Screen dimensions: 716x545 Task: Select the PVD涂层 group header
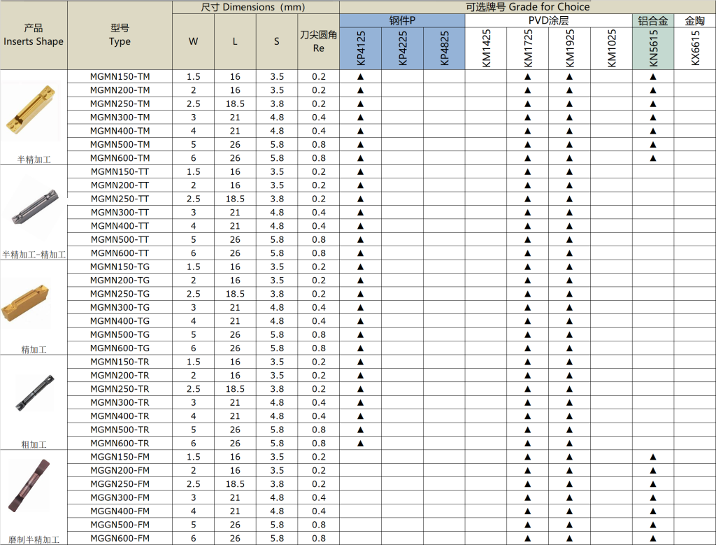point(548,20)
